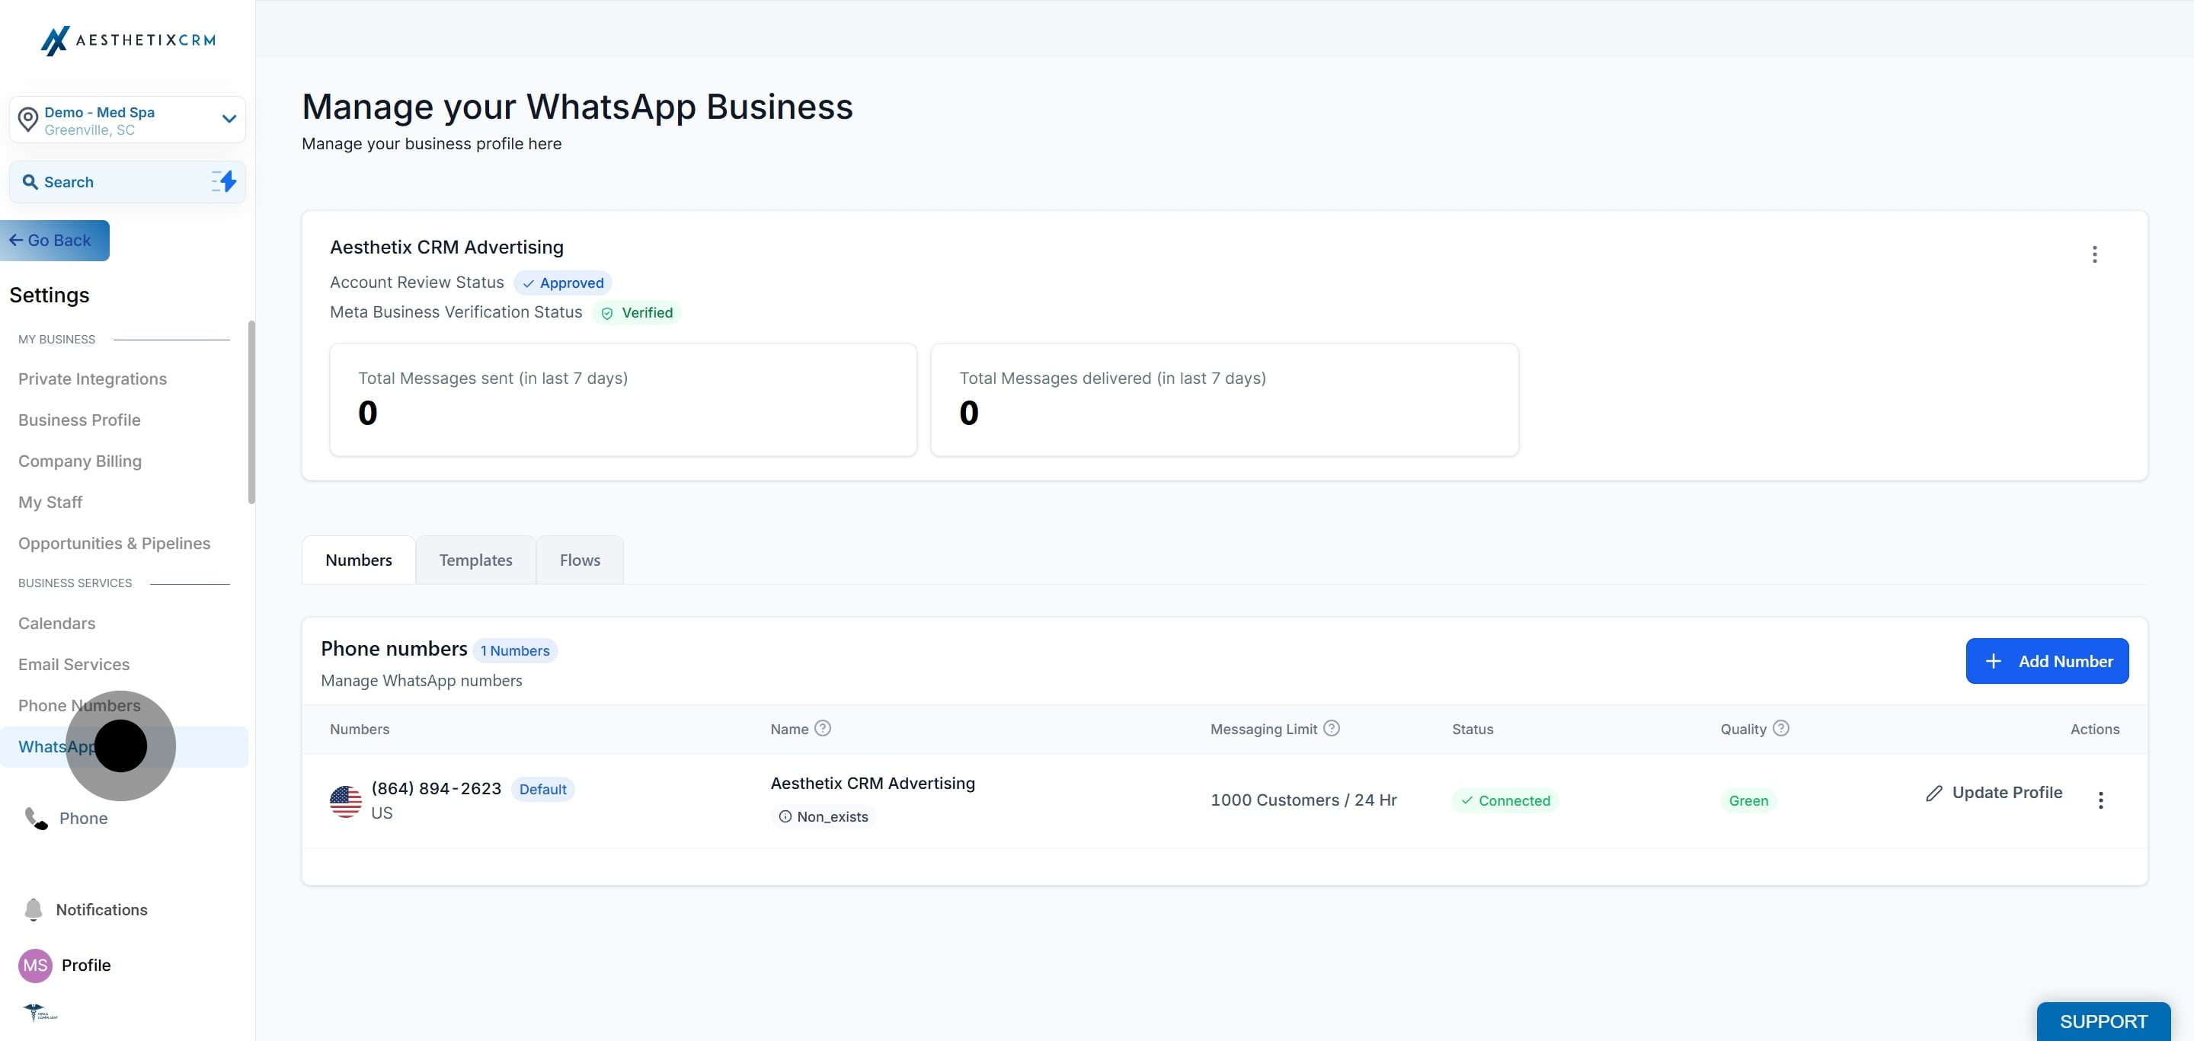
Task: Click the sidebar scrollbar
Action: (251, 413)
